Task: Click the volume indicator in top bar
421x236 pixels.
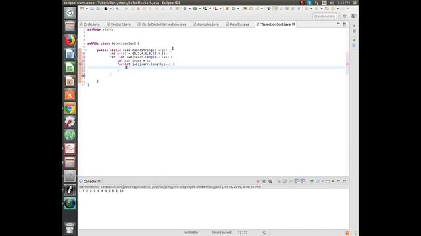Action: pos(332,3)
